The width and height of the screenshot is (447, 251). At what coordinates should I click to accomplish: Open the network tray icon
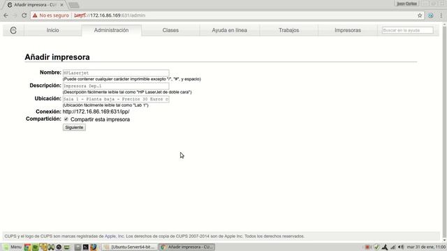pos(393,247)
